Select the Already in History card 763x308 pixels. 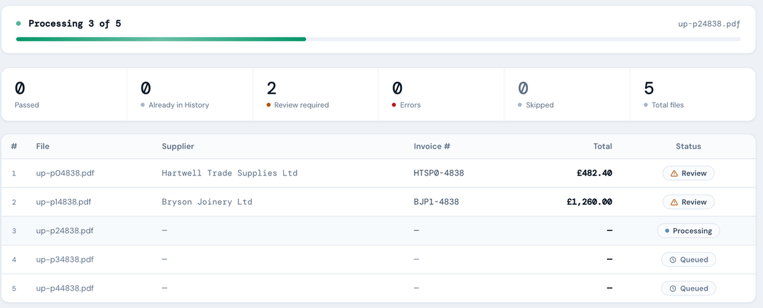point(190,94)
